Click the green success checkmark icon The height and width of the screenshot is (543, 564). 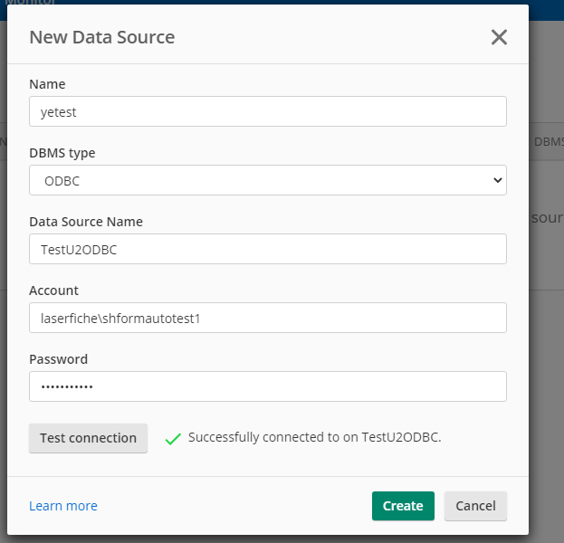click(x=173, y=439)
